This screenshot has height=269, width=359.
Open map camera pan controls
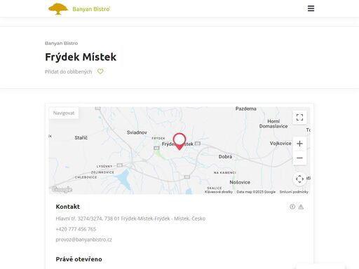click(x=299, y=179)
